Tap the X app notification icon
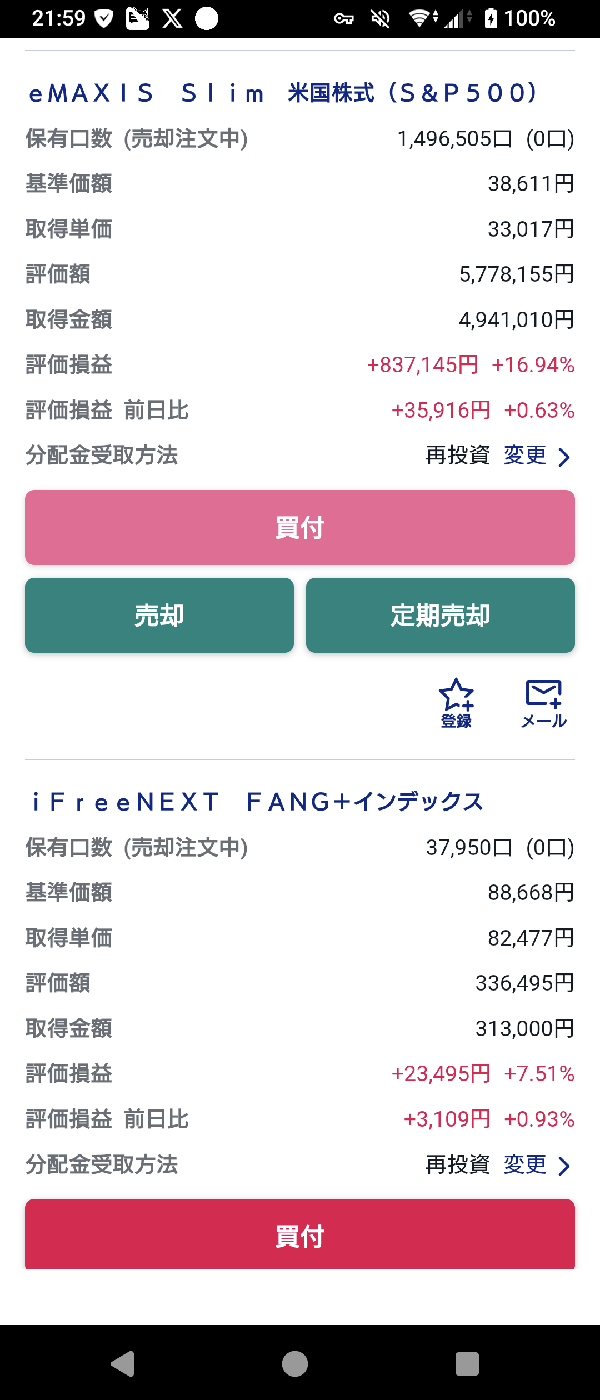 point(172,18)
